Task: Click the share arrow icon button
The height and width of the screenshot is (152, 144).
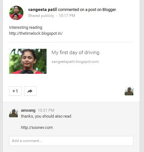Action: [x=30, y=91]
